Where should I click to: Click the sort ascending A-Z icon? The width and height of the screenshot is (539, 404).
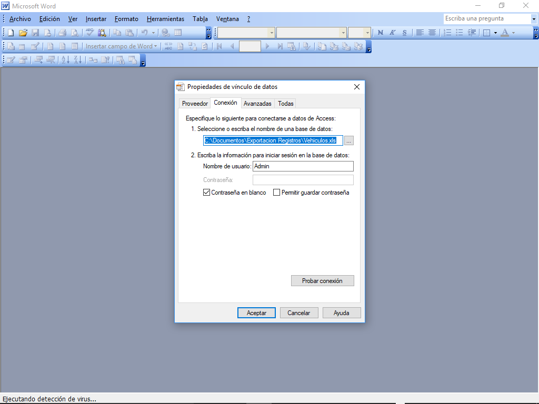(x=65, y=60)
